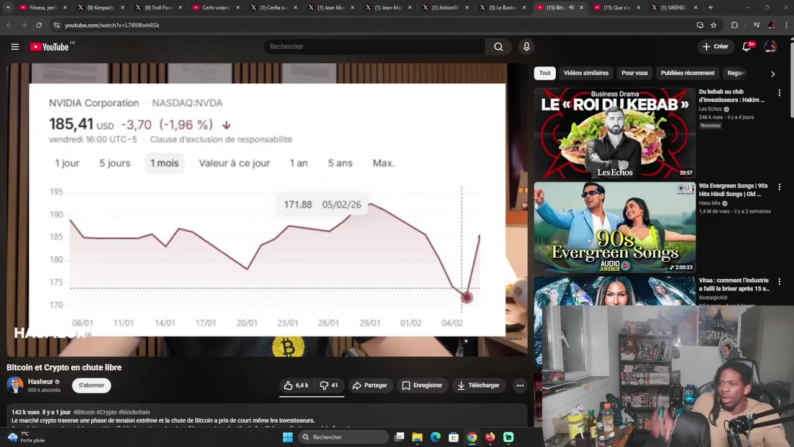
Task: Click the browser address bar URL
Action: click(x=112, y=25)
